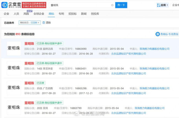The height and width of the screenshot is (118, 179).
Task: Switch to the 全球企业 tab
Action: click(x=39, y=14)
